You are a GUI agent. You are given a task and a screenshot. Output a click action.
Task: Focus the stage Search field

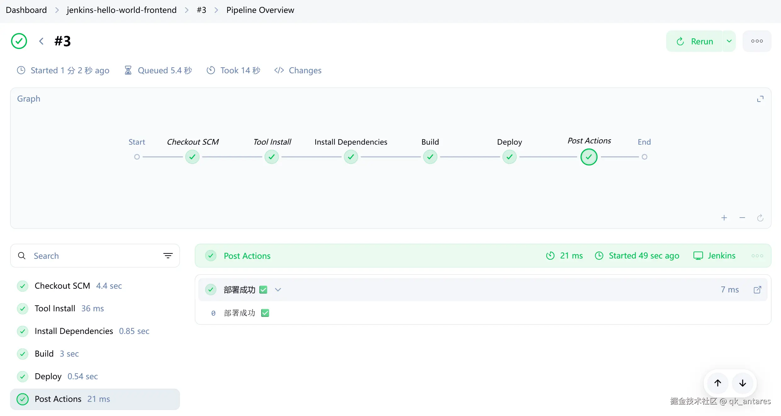tap(94, 256)
